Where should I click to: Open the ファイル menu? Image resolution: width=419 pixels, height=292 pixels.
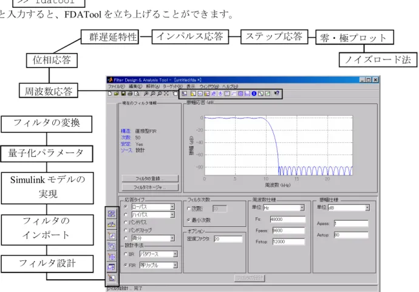[x=117, y=86]
